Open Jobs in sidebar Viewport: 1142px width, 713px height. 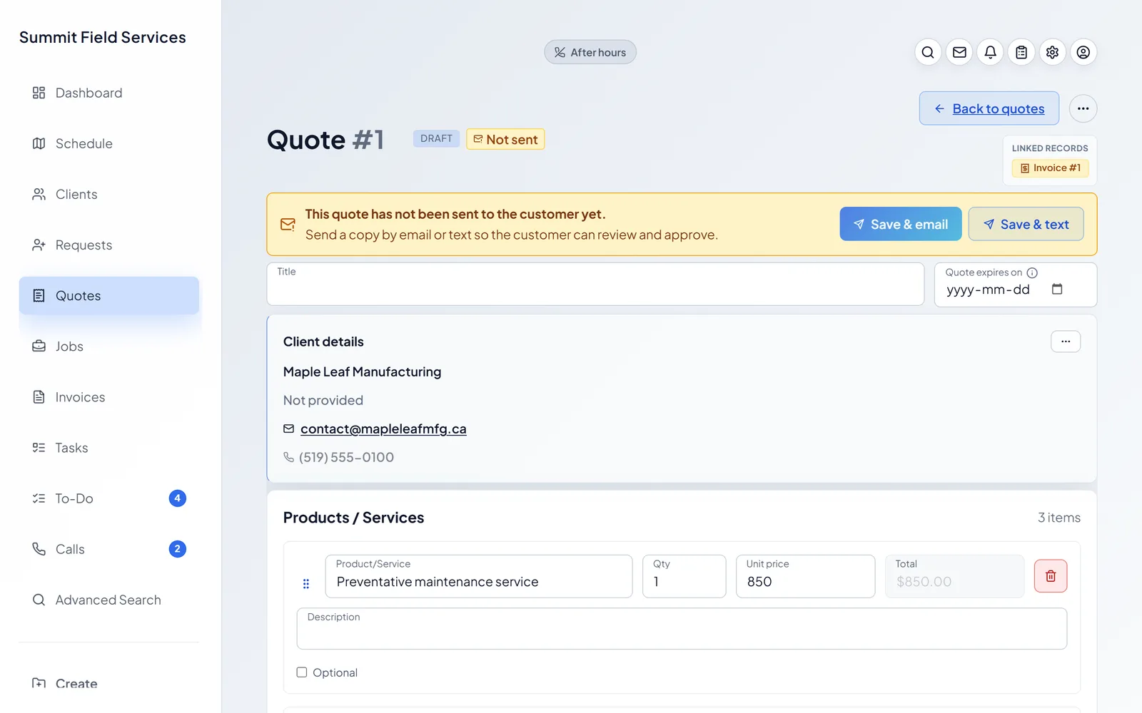pos(108,346)
